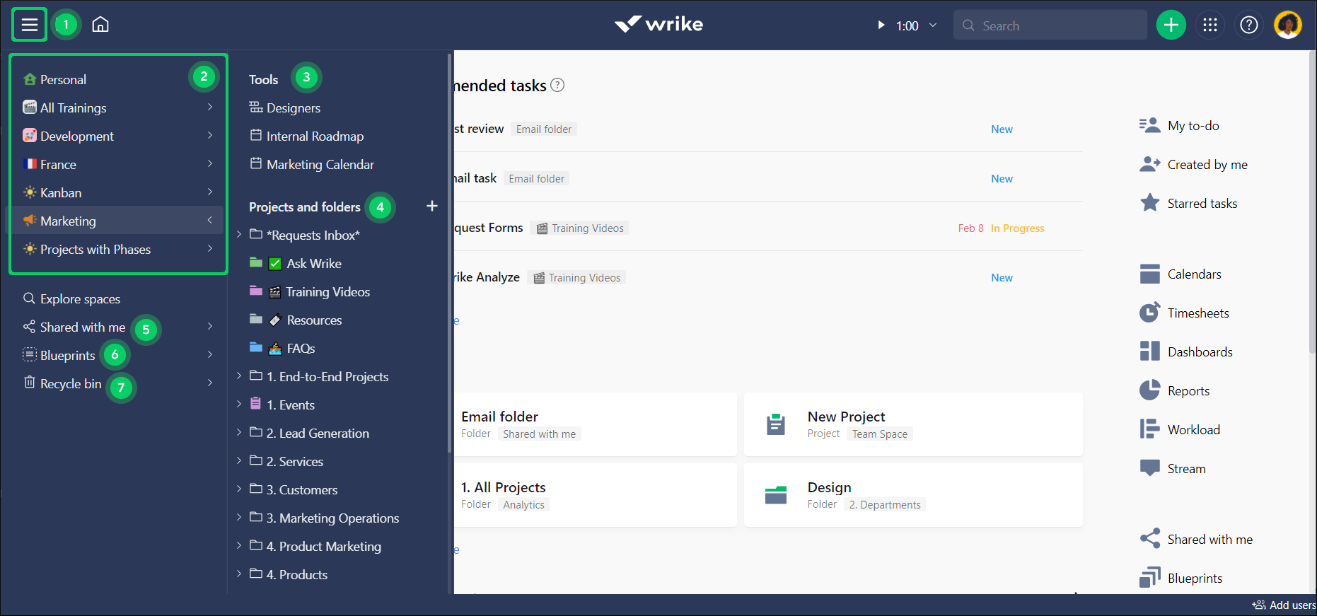Open Stream
This screenshot has width=1317, height=616.
pos(1173,468)
